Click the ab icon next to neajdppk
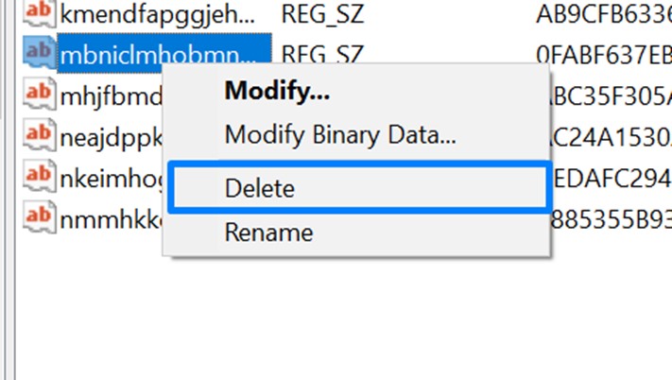Image resolution: width=672 pixels, height=380 pixels. coord(38,135)
